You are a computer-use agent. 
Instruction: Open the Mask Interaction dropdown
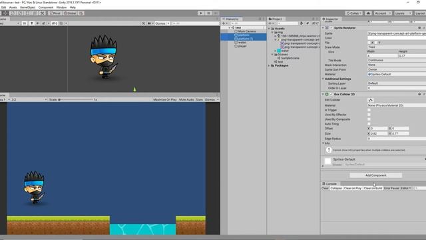pos(397,65)
